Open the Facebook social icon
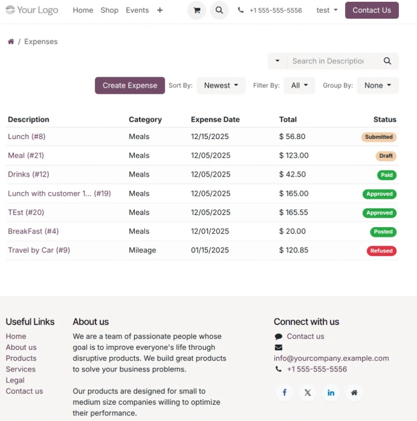 point(285,393)
